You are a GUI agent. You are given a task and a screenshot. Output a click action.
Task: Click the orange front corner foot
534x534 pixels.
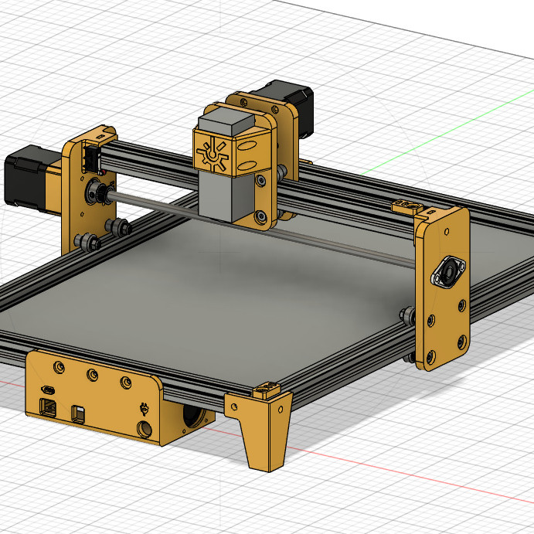coord(263,437)
